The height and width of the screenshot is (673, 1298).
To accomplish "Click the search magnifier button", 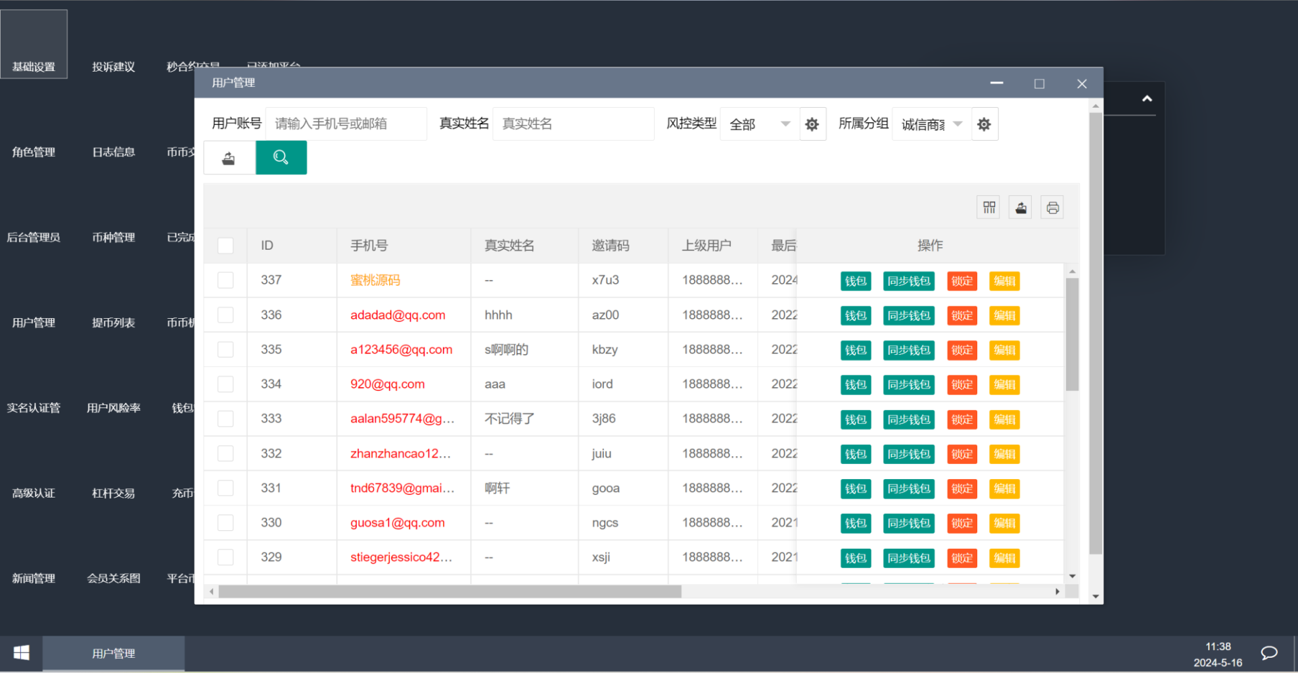I will 281,157.
